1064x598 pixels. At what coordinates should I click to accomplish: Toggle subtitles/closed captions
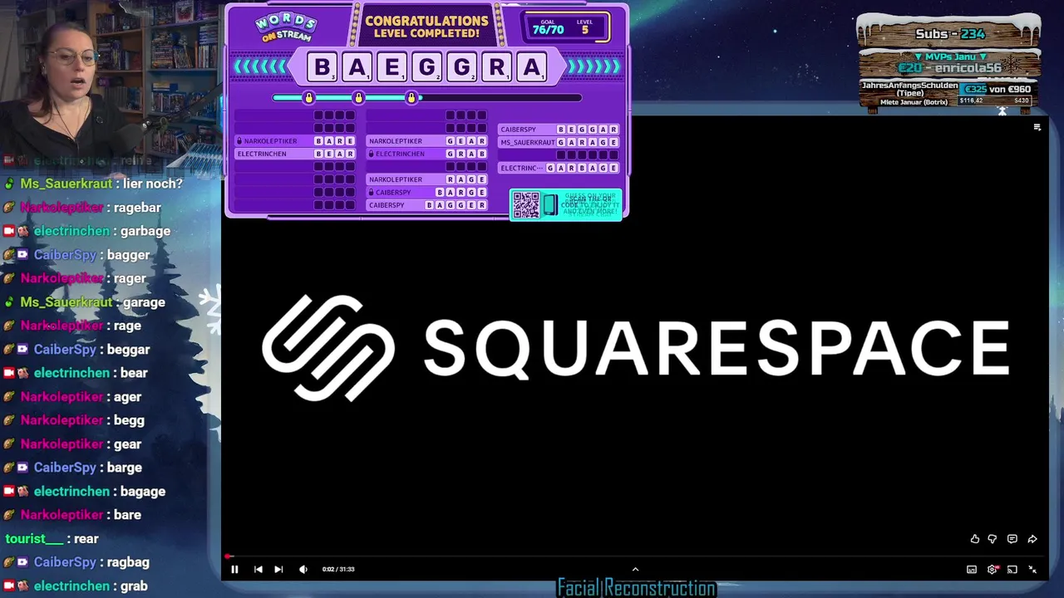coord(972,569)
